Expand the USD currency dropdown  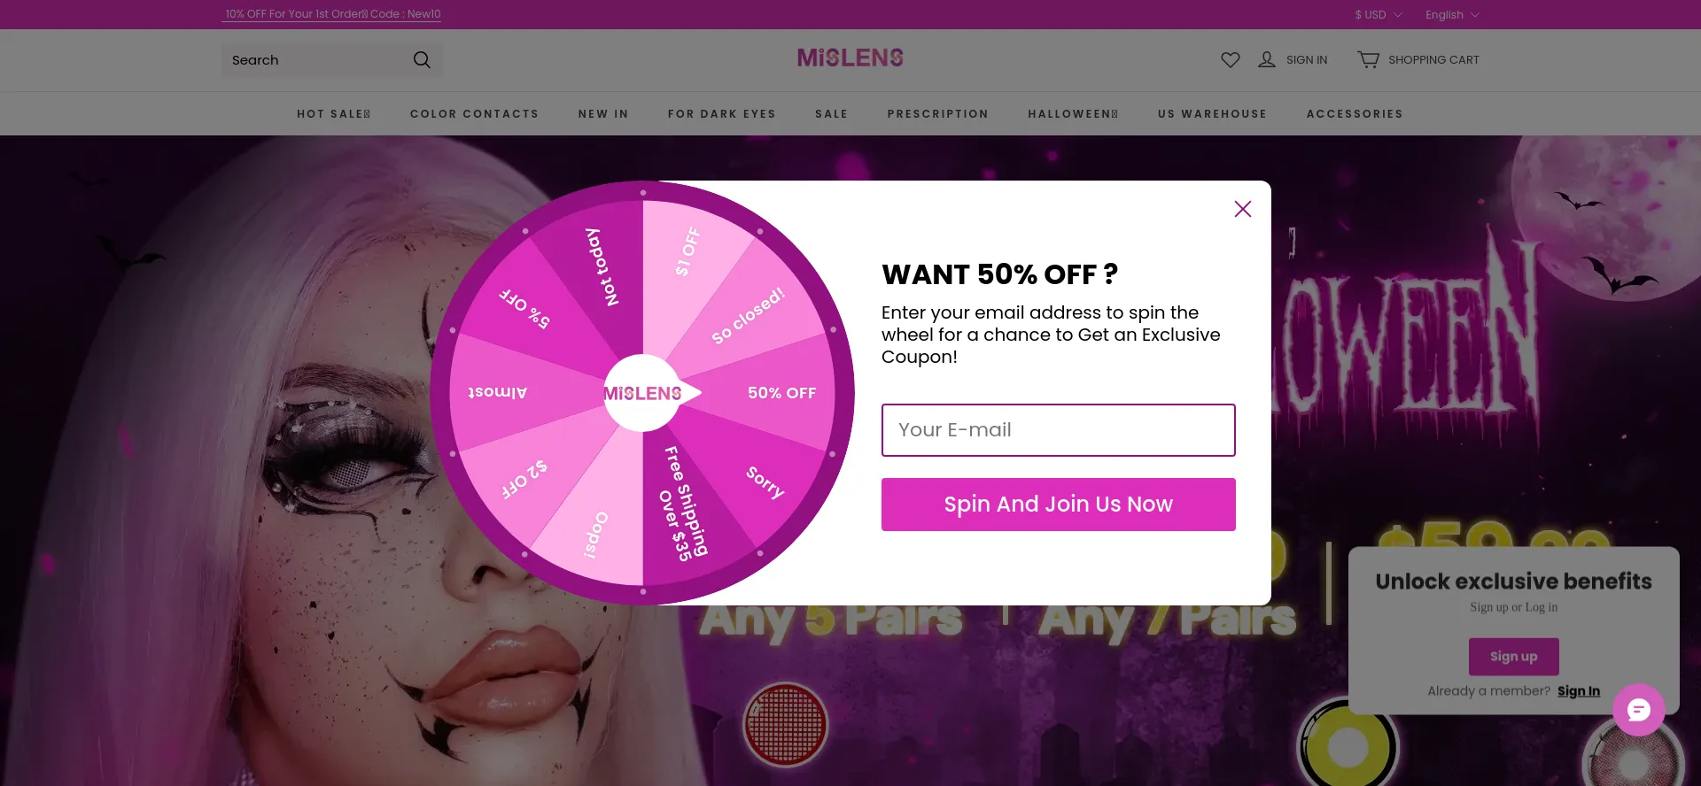pos(1378,15)
